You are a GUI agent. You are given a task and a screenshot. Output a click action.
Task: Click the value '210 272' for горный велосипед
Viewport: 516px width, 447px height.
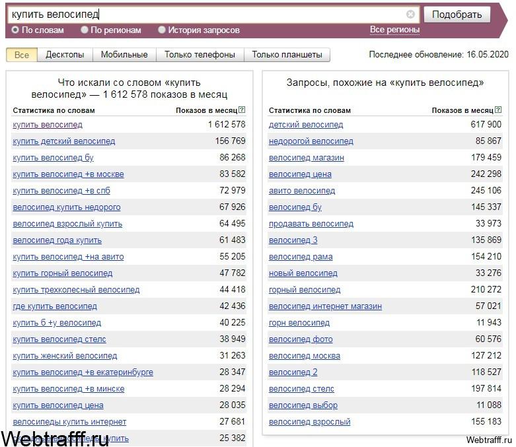(486, 289)
